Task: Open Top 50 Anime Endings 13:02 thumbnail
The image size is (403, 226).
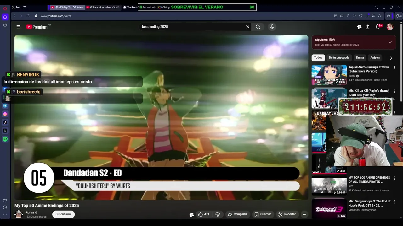Action: click(329, 75)
